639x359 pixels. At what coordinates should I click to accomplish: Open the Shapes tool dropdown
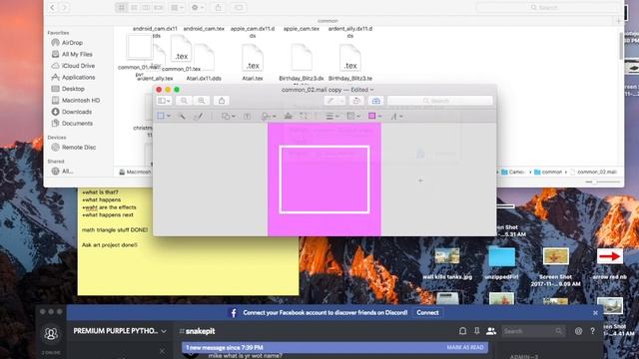click(228, 116)
